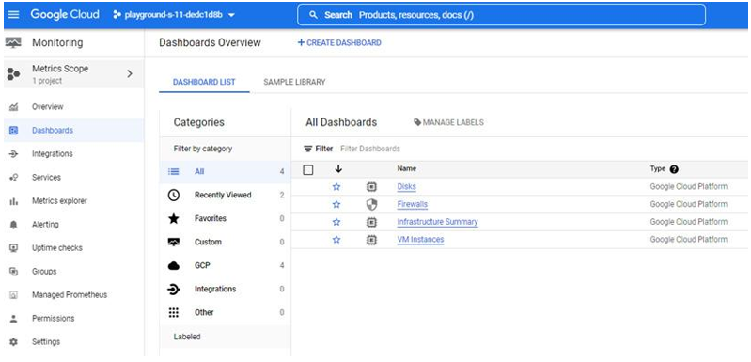Open the VM Instances dashboard link
Image resolution: width=751 pixels, height=362 pixels.
tap(420, 240)
